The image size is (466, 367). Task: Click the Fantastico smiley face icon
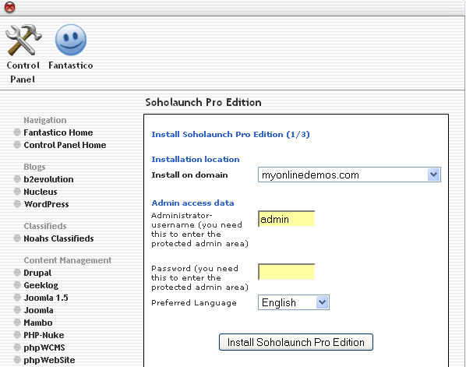(x=71, y=40)
